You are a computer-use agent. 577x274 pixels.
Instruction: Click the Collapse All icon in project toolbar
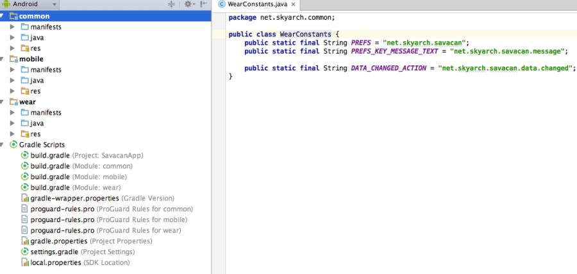(171, 4)
